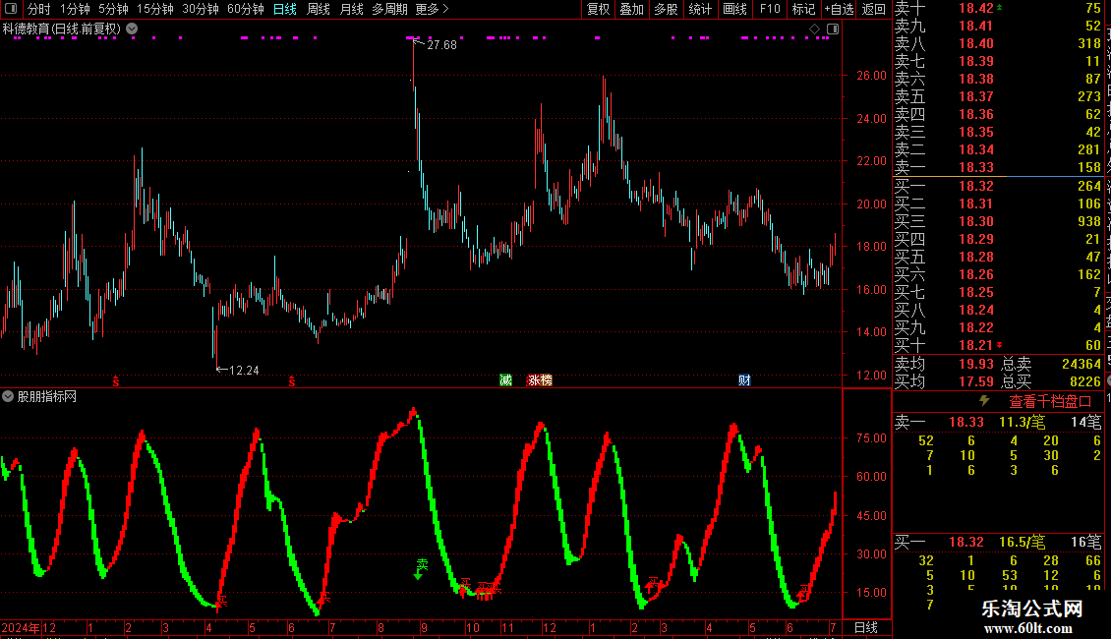Screen dimensions: 1111x639
Task: Select 卖十 price 18.42 row
Action: coord(998,9)
